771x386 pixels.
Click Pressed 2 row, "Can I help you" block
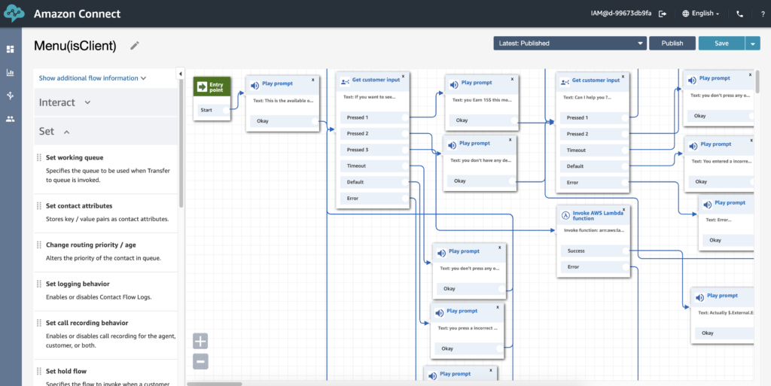pos(595,134)
